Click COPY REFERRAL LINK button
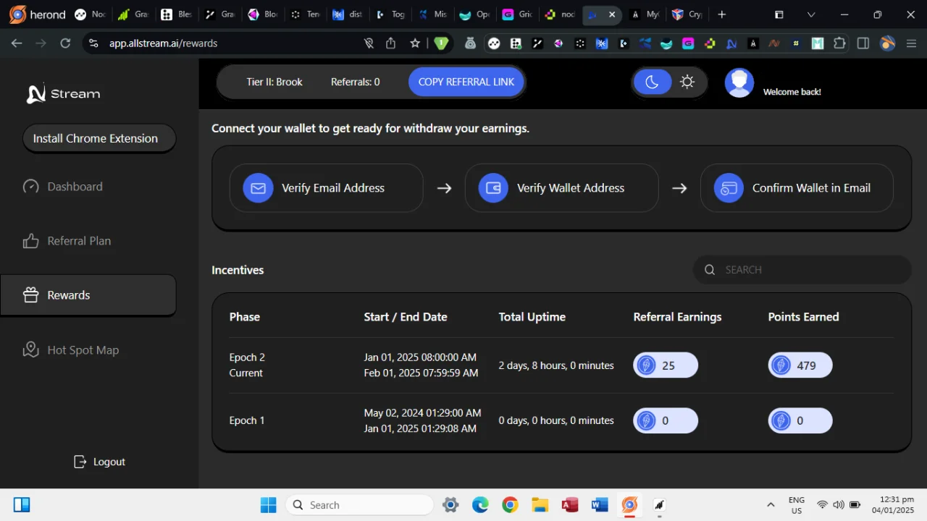 point(466,82)
